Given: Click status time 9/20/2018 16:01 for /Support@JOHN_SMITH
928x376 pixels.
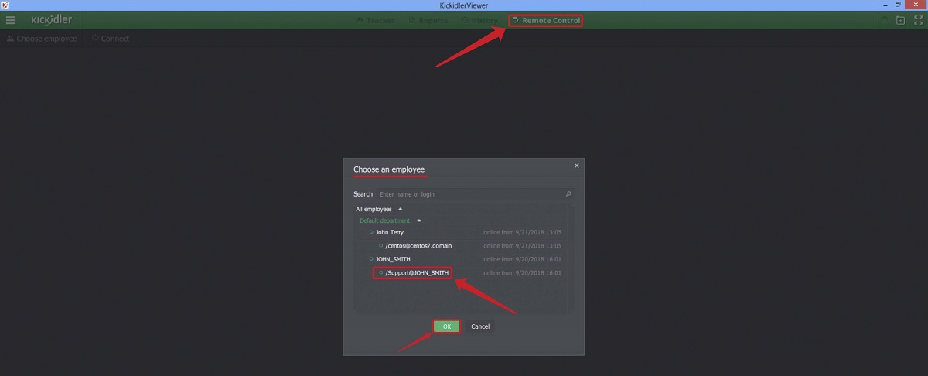Looking at the screenshot, I should (x=522, y=272).
